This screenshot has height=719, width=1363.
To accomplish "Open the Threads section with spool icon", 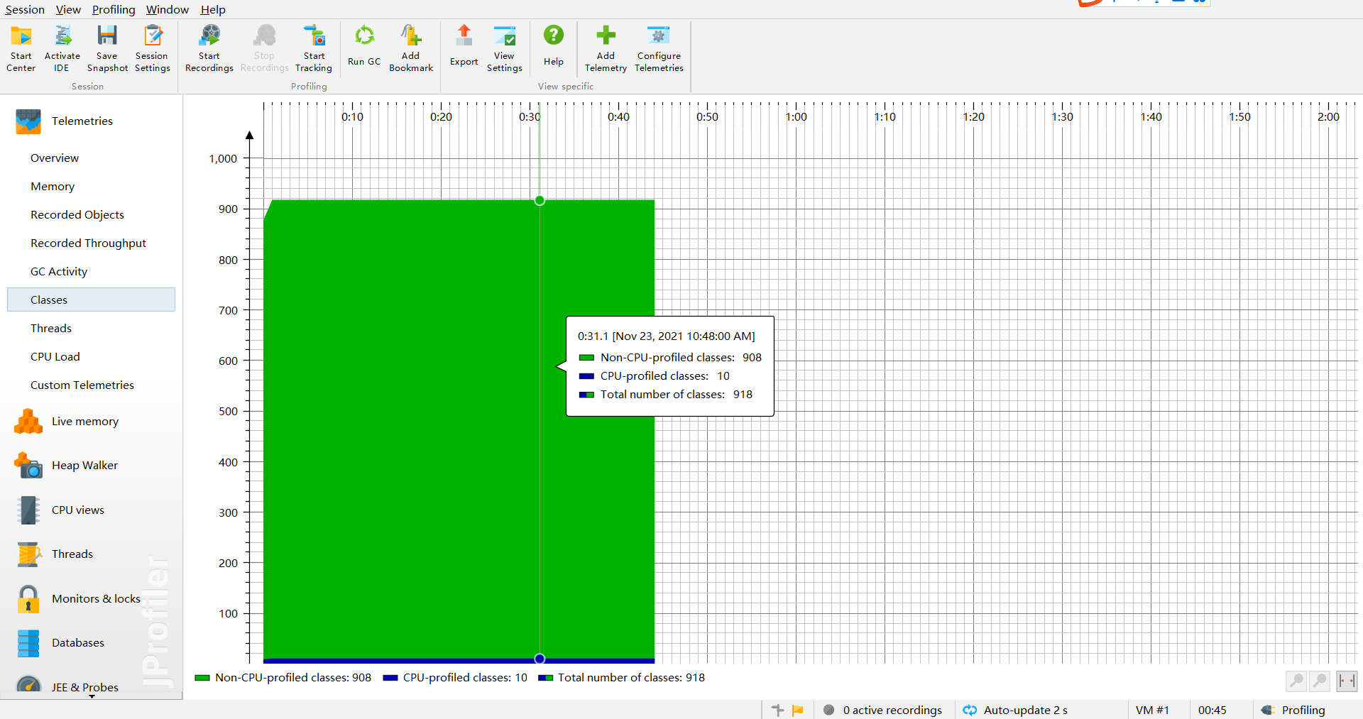I will (x=54, y=554).
